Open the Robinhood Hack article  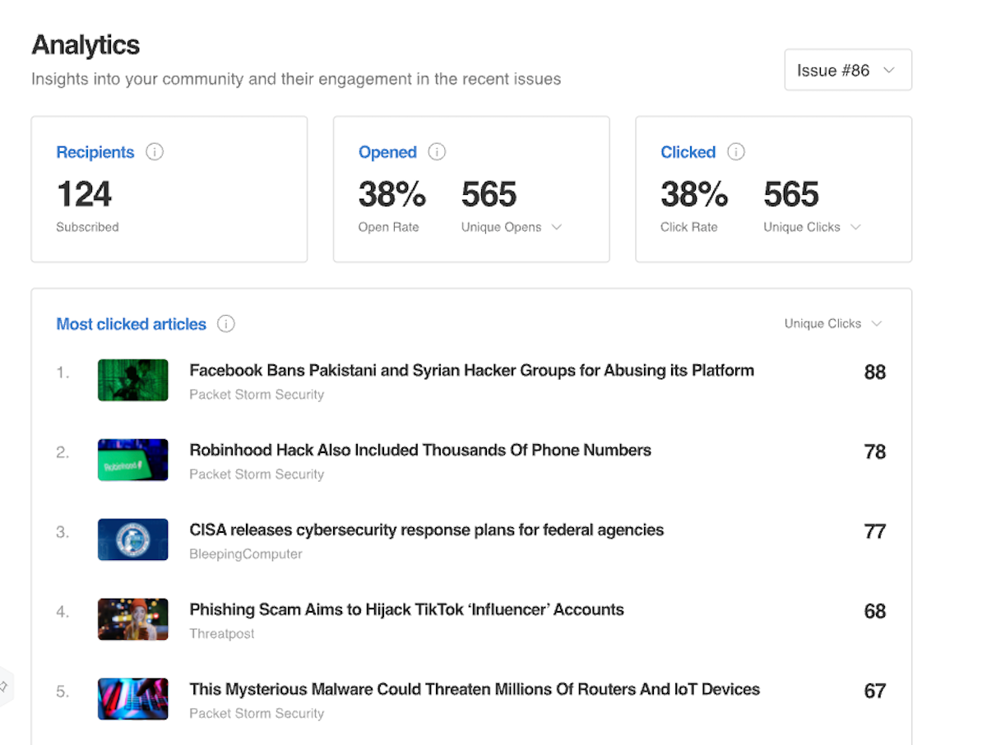coord(420,451)
